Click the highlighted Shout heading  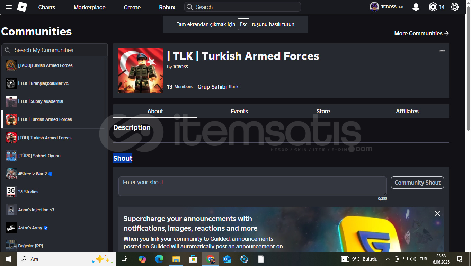coord(123,158)
